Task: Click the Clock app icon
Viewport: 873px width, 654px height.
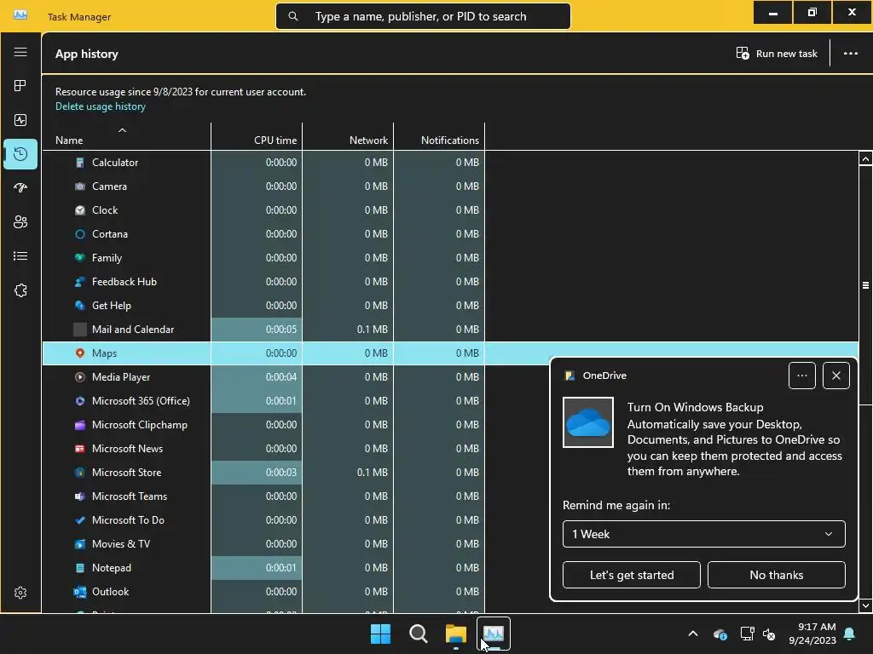Action: point(80,210)
